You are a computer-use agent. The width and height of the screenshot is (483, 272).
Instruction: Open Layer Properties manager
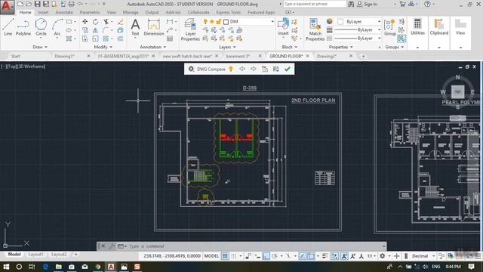click(x=190, y=29)
